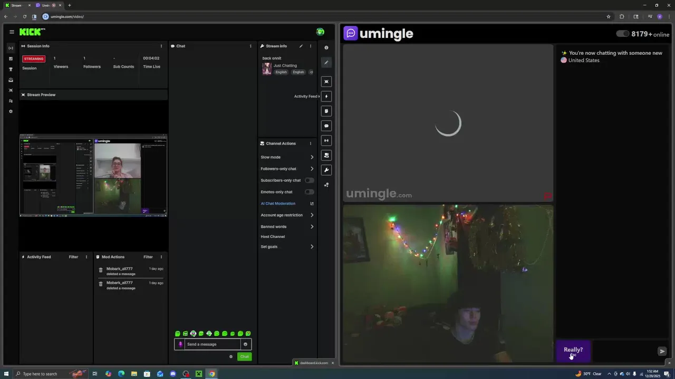Reload the page in Chrome
This screenshot has width=675, height=379.
[x=24, y=16]
